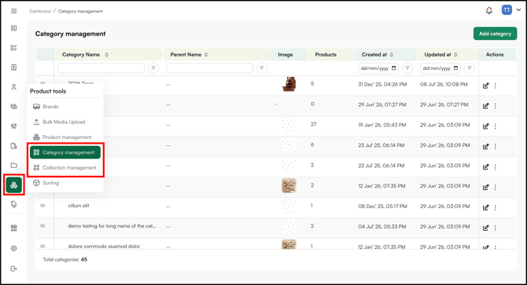Click the TT user avatar

tap(507, 10)
